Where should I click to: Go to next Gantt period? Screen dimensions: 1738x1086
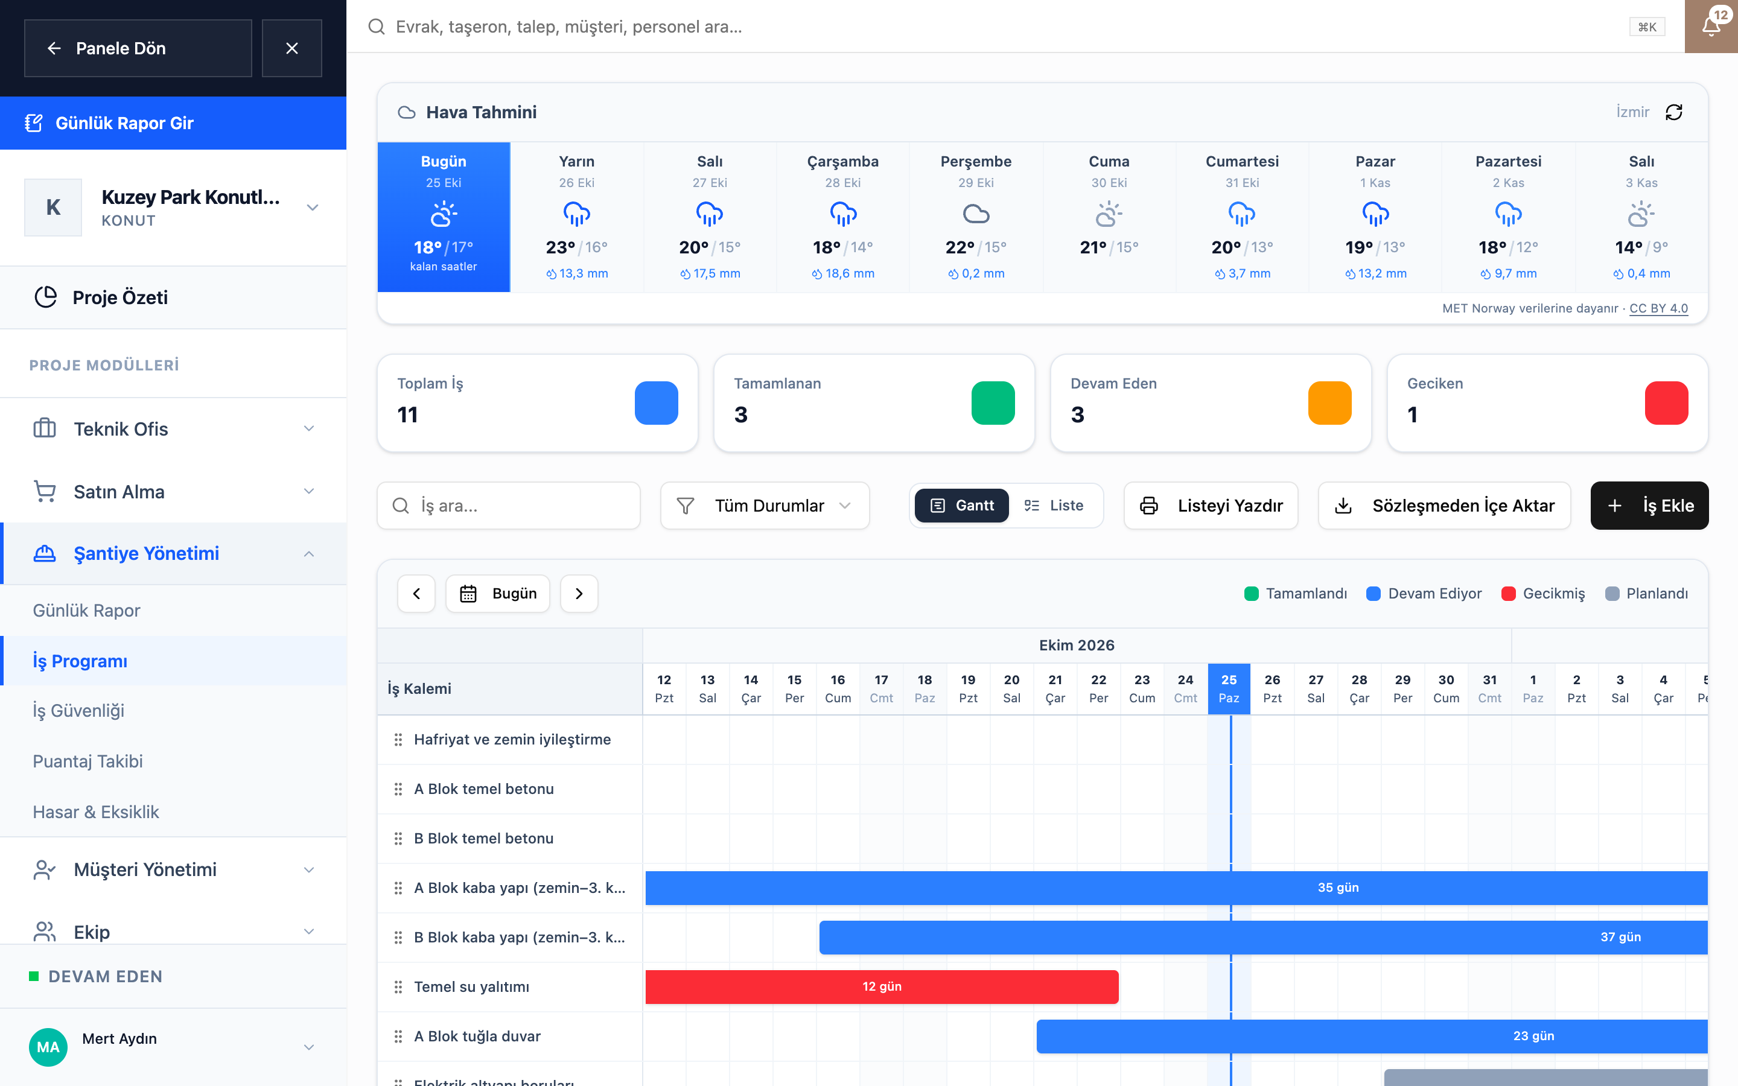click(x=579, y=593)
